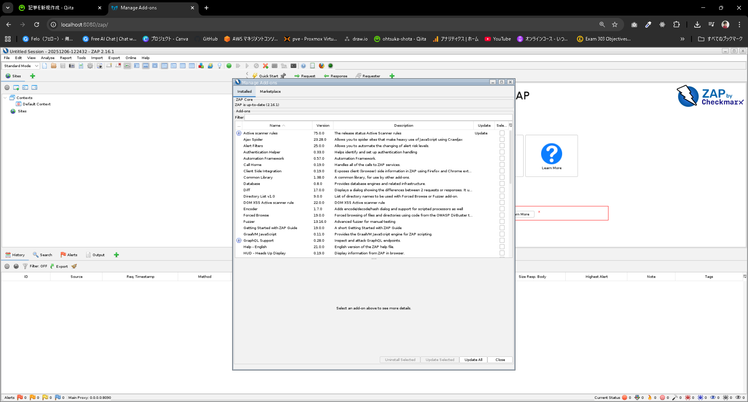Screen dimensions: 748x402
Task: Open the browser tab search dropdown
Action: [8, 8]
